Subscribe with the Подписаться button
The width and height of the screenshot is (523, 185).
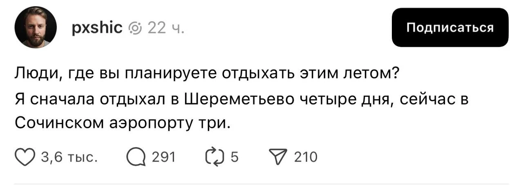(x=450, y=27)
